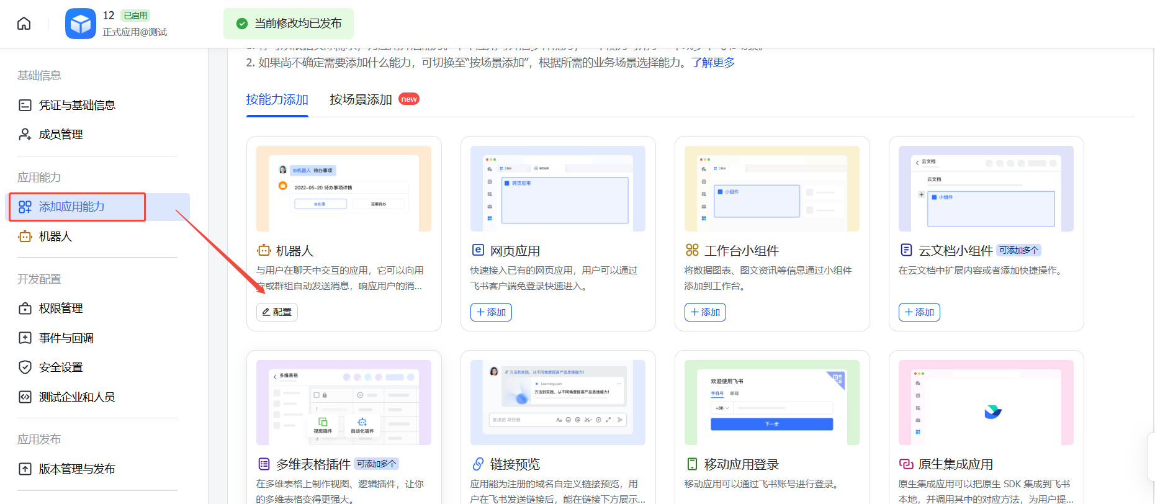Click the 链接预览 link icon
The width and height of the screenshot is (1155, 504).
click(478, 464)
